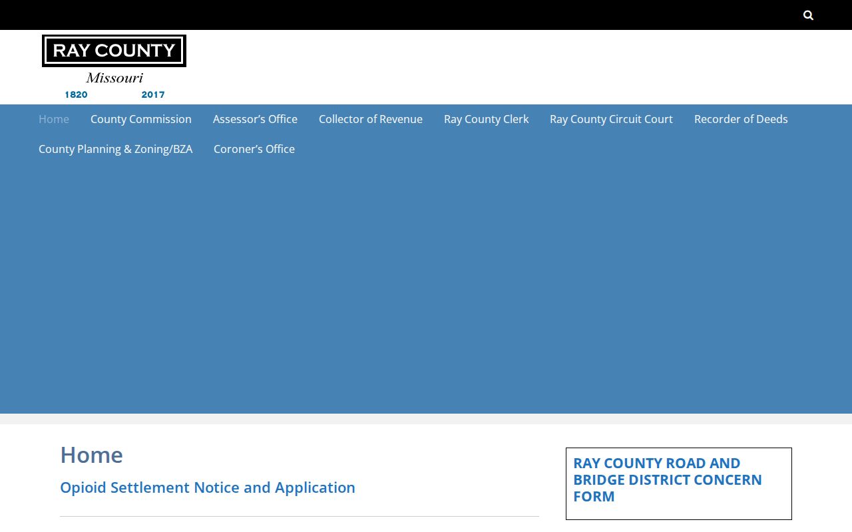Image resolution: width=852 pixels, height=532 pixels.
Task: Open the County Commission menu
Action: (x=141, y=119)
